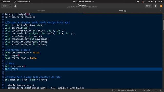
Task: Click 'Inimigo inimigo[15];' on line 17
Action: pos(18,14)
